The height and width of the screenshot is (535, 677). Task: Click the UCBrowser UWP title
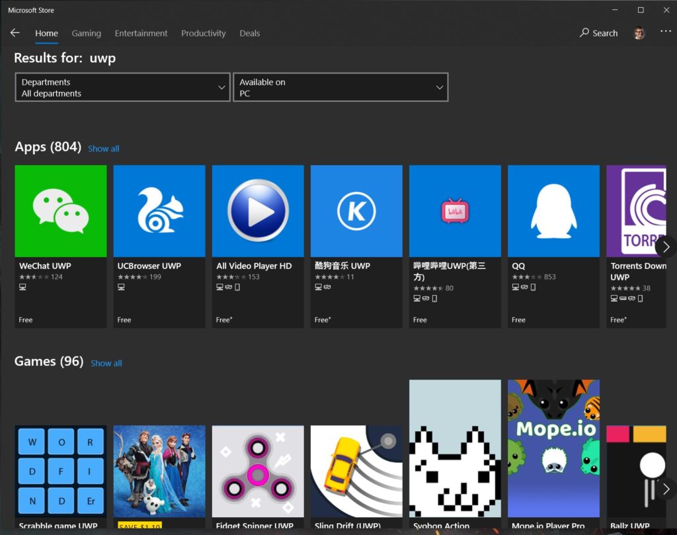pos(149,266)
